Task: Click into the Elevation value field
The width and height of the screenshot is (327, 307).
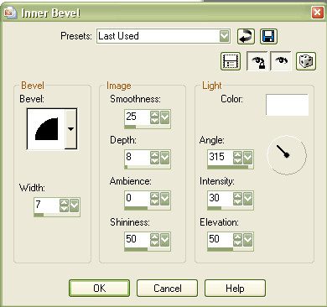Action: point(221,240)
